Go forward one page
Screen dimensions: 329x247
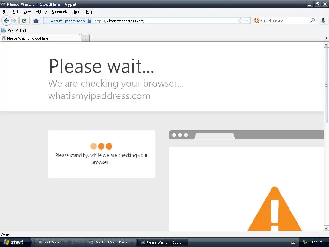14,21
